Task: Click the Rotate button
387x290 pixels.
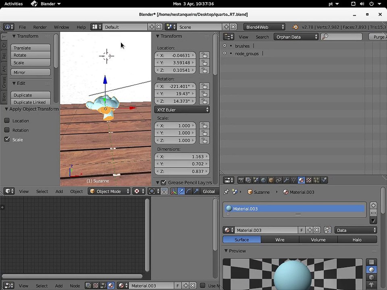Action: tap(31, 55)
